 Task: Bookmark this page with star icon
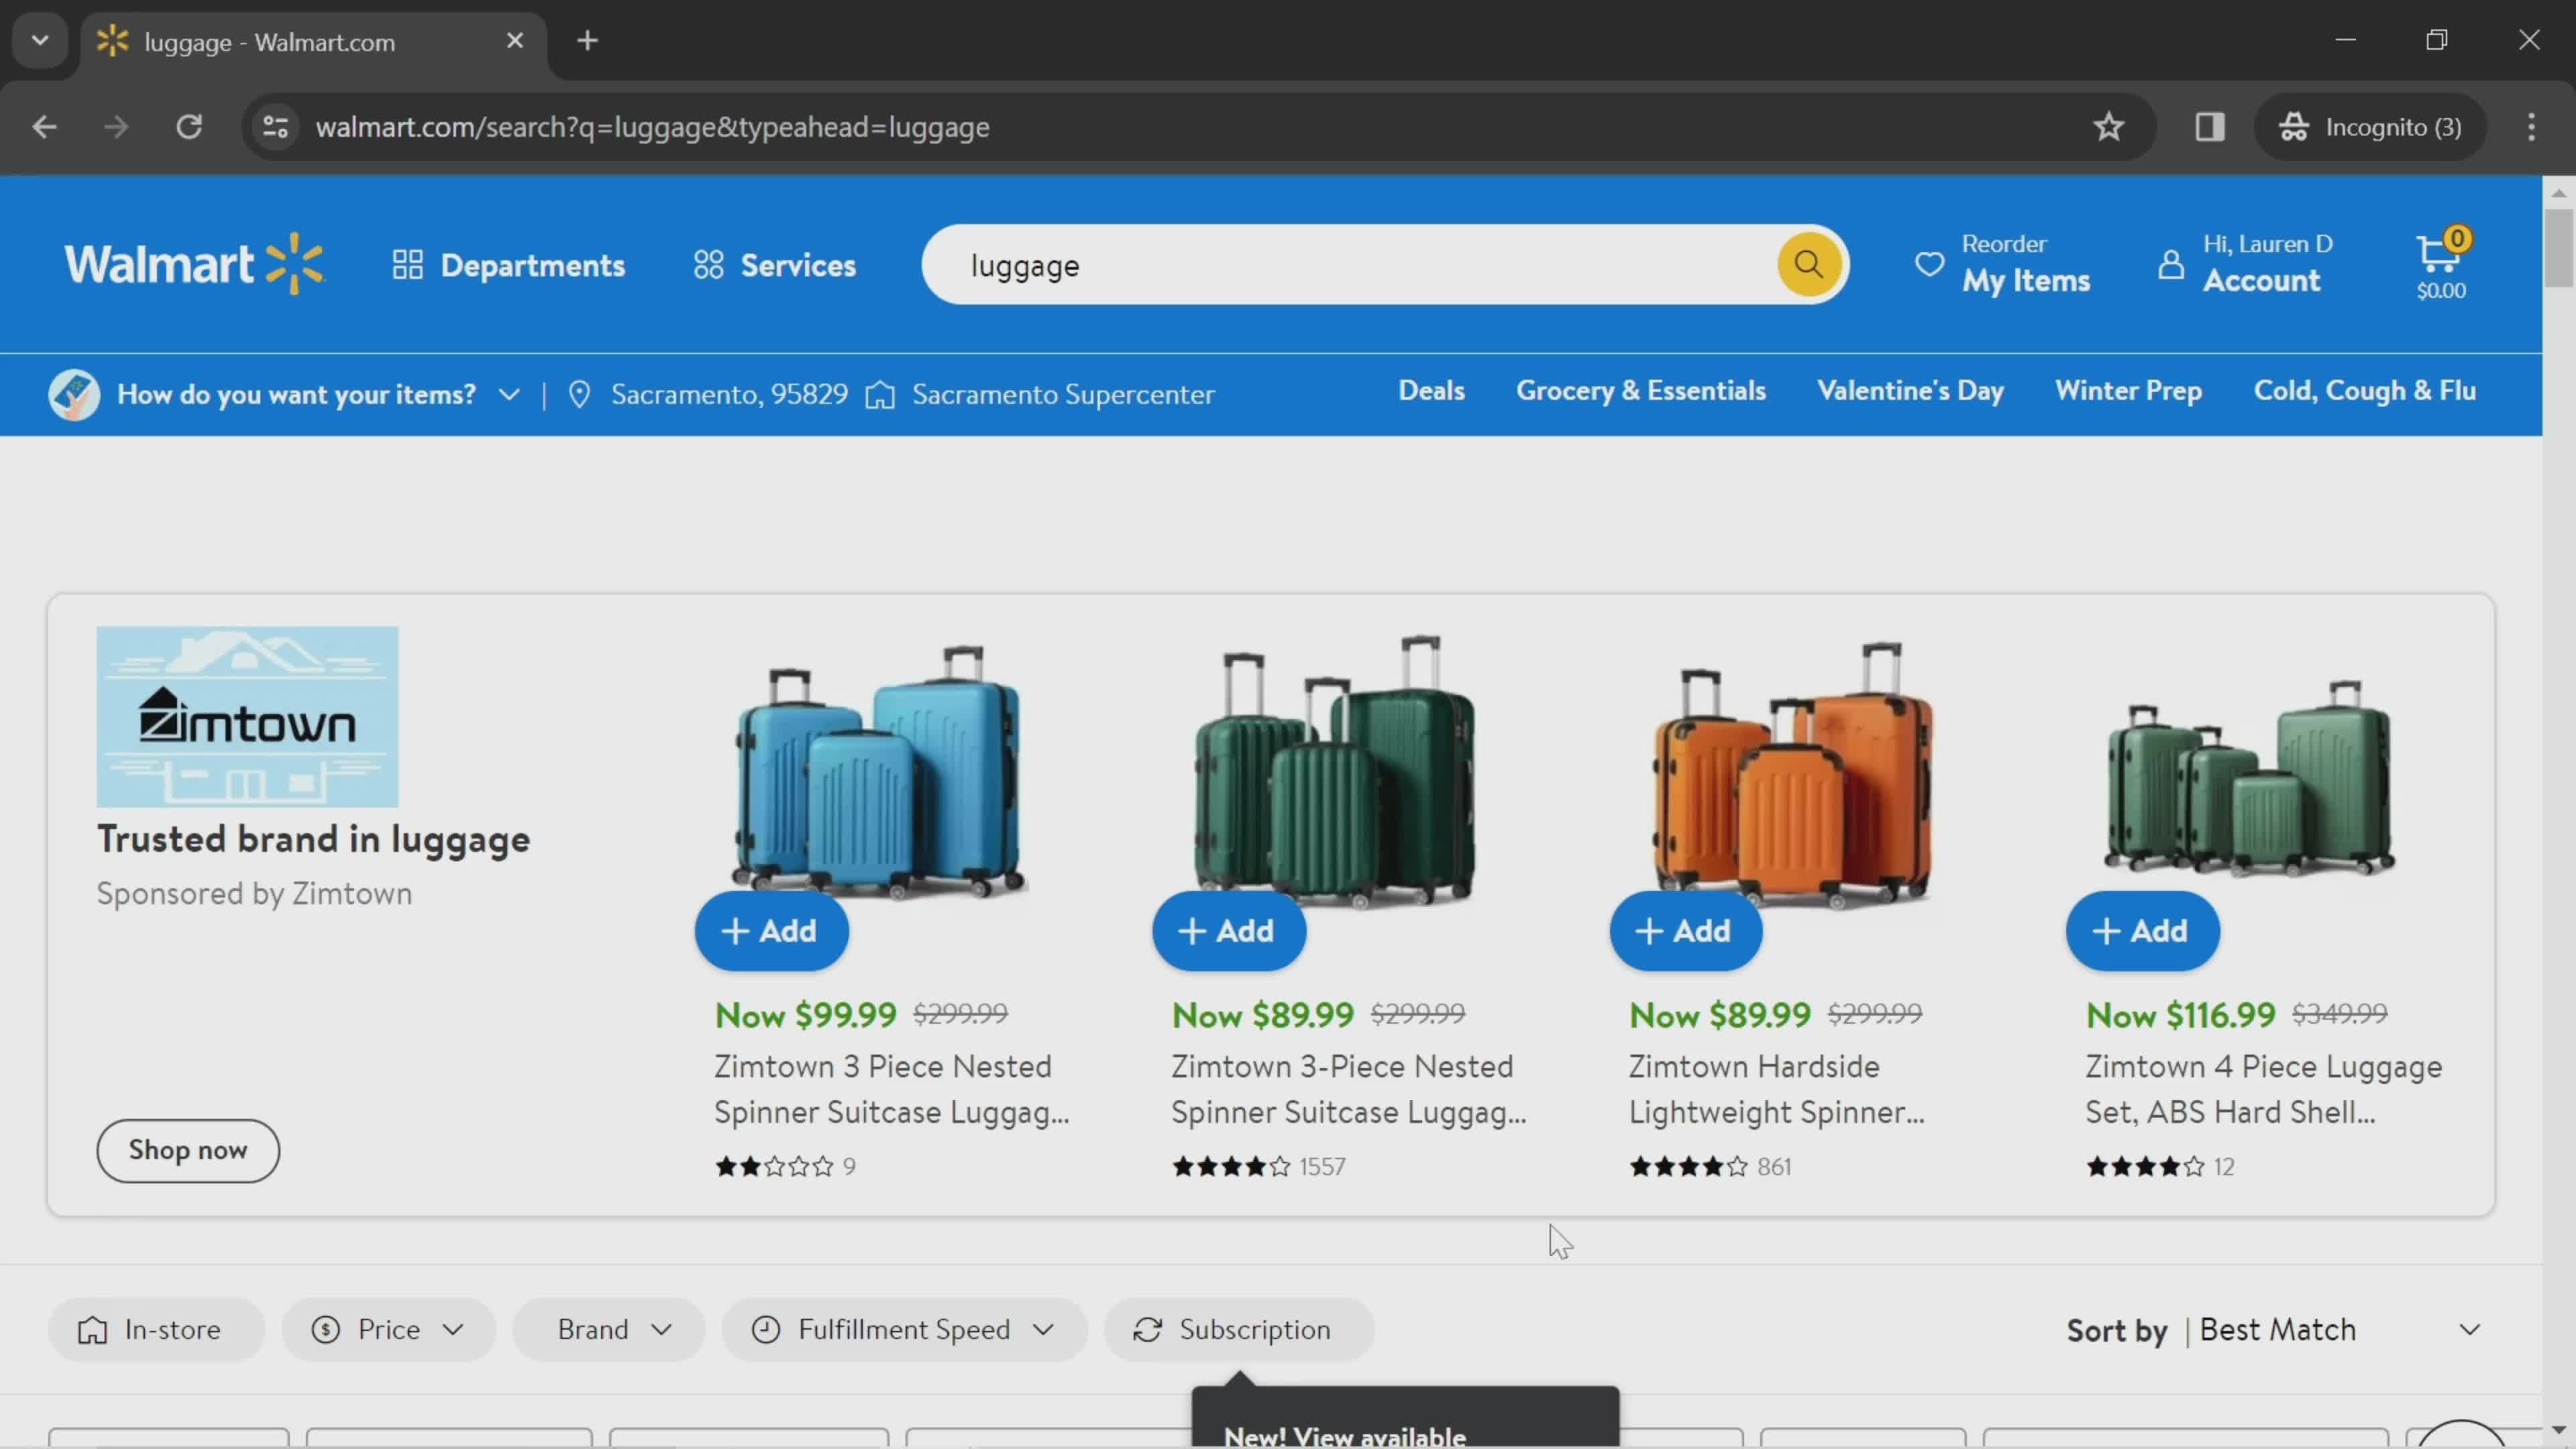coord(2108,127)
